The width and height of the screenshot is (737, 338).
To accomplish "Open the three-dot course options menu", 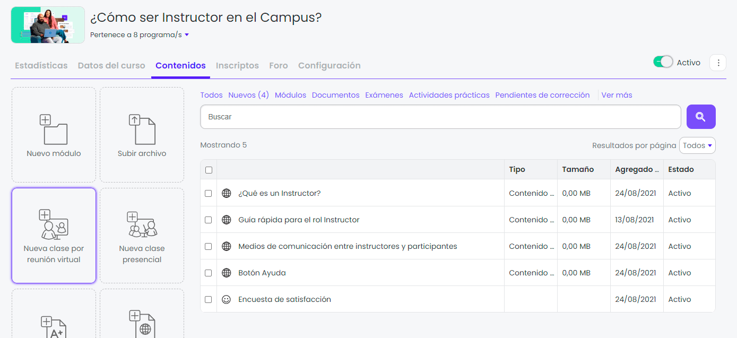I will (718, 63).
